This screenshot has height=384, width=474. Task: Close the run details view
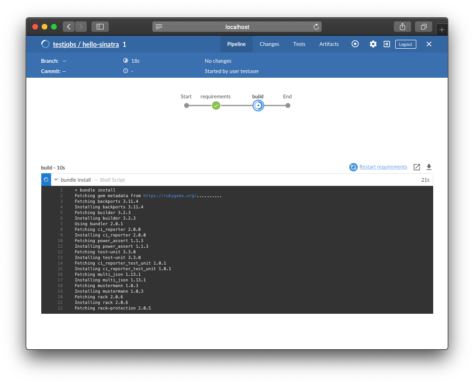coord(429,44)
